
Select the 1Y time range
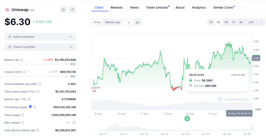[x=234, y=22]
